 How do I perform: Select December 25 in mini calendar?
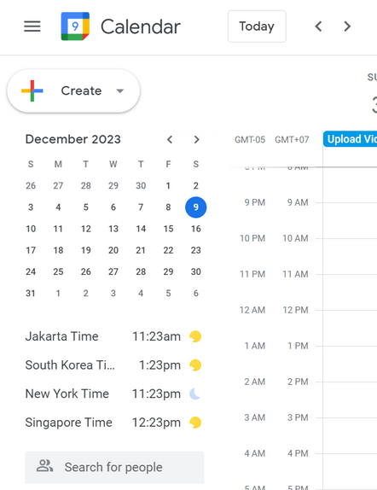pyautogui.click(x=58, y=271)
